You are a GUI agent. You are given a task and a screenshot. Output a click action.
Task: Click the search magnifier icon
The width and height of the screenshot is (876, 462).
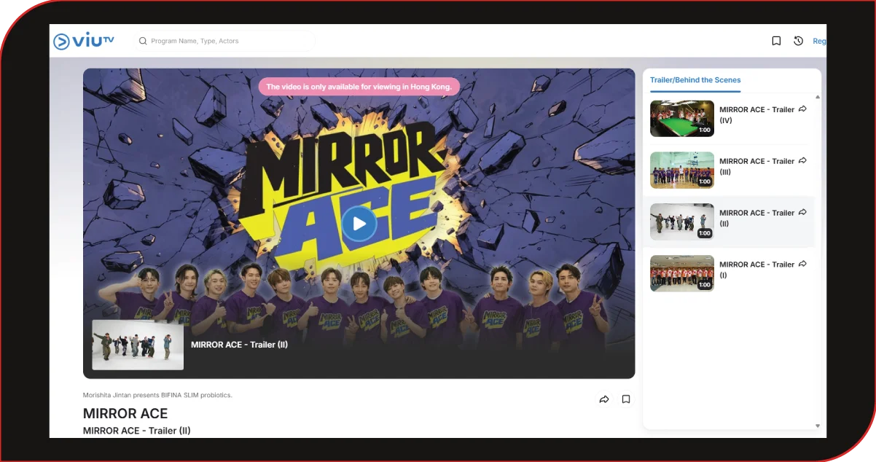(143, 41)
